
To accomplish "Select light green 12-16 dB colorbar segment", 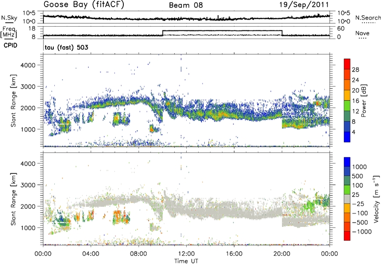I will click(347, 106).
